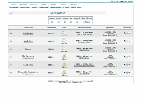Open the Home tab
Screen dimensions: 141x103
[x=13, y=4]
